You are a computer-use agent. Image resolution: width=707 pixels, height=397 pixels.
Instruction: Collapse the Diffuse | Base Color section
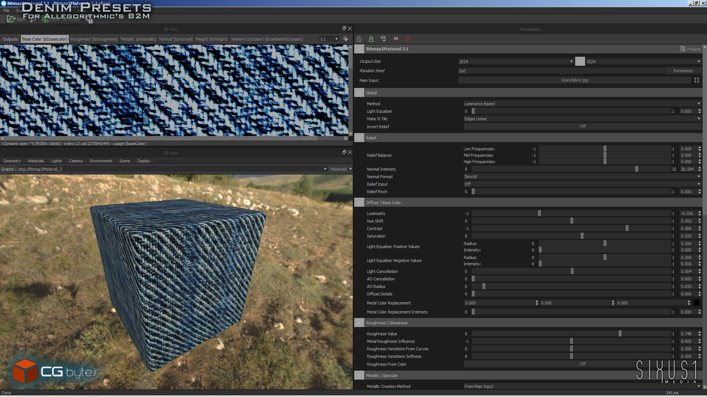(359, 203)
